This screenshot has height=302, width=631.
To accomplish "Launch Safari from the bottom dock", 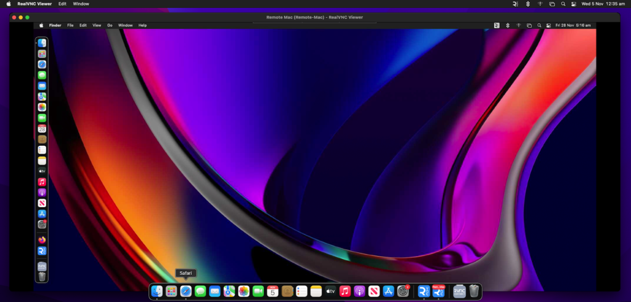I will pos(185,291).
